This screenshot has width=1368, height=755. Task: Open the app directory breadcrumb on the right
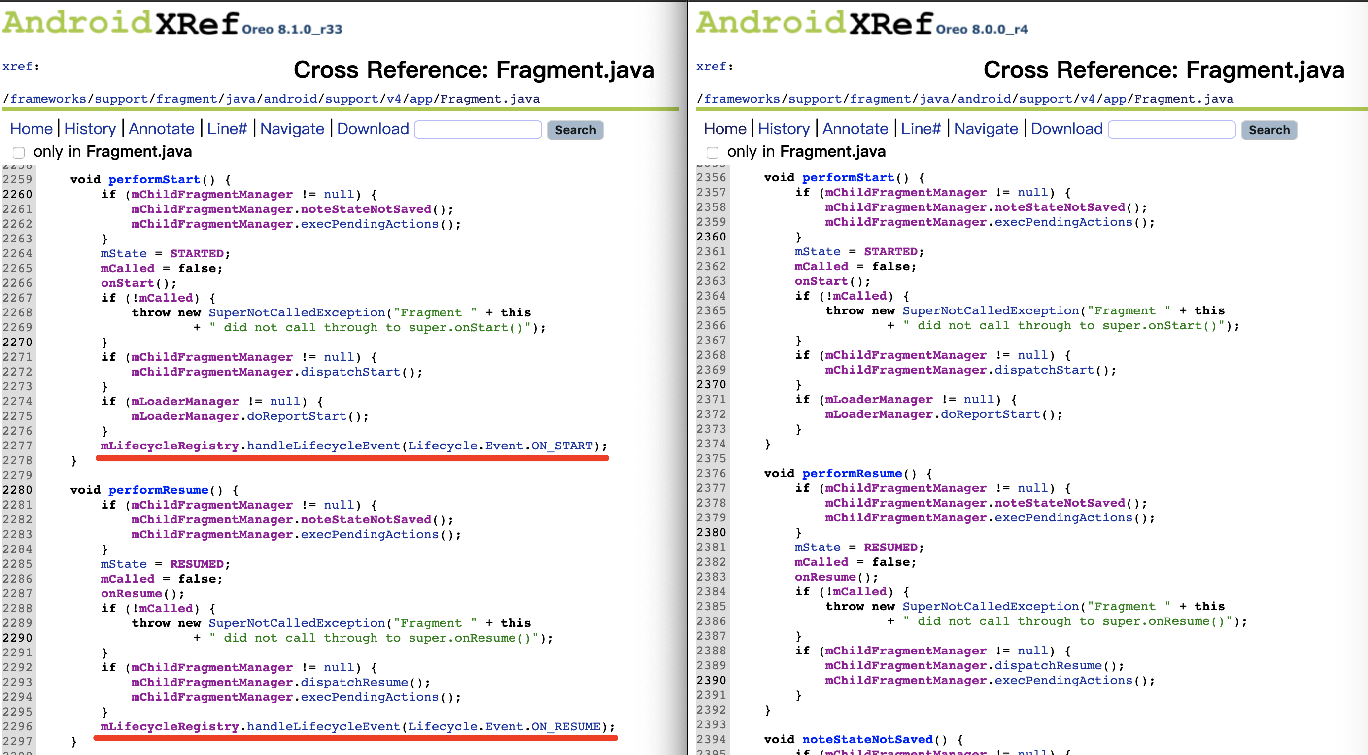pos(1114,99)
